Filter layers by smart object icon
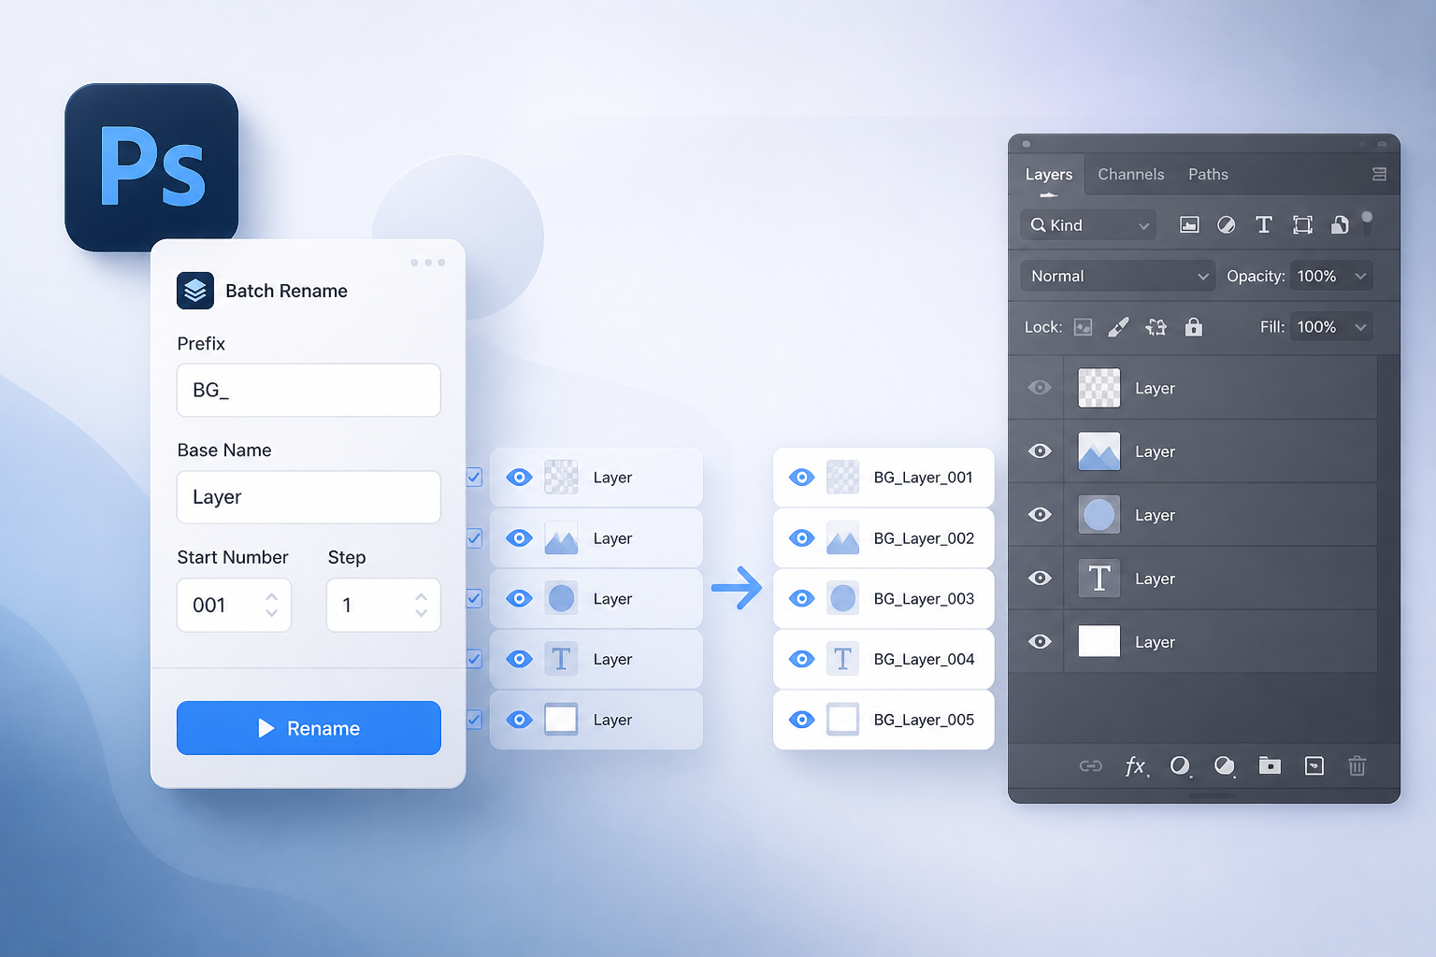The image size is (1436, 957). tap(1340, 224)
